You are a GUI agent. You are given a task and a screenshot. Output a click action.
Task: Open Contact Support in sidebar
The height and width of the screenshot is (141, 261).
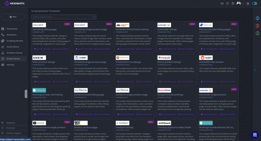(x=14, y=133)
